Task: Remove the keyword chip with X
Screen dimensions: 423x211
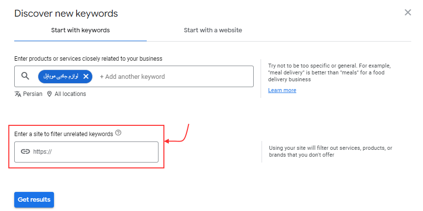Action: coord(86,76)
